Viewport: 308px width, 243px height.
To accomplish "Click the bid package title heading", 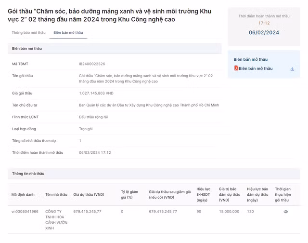I will click(109, 15).
